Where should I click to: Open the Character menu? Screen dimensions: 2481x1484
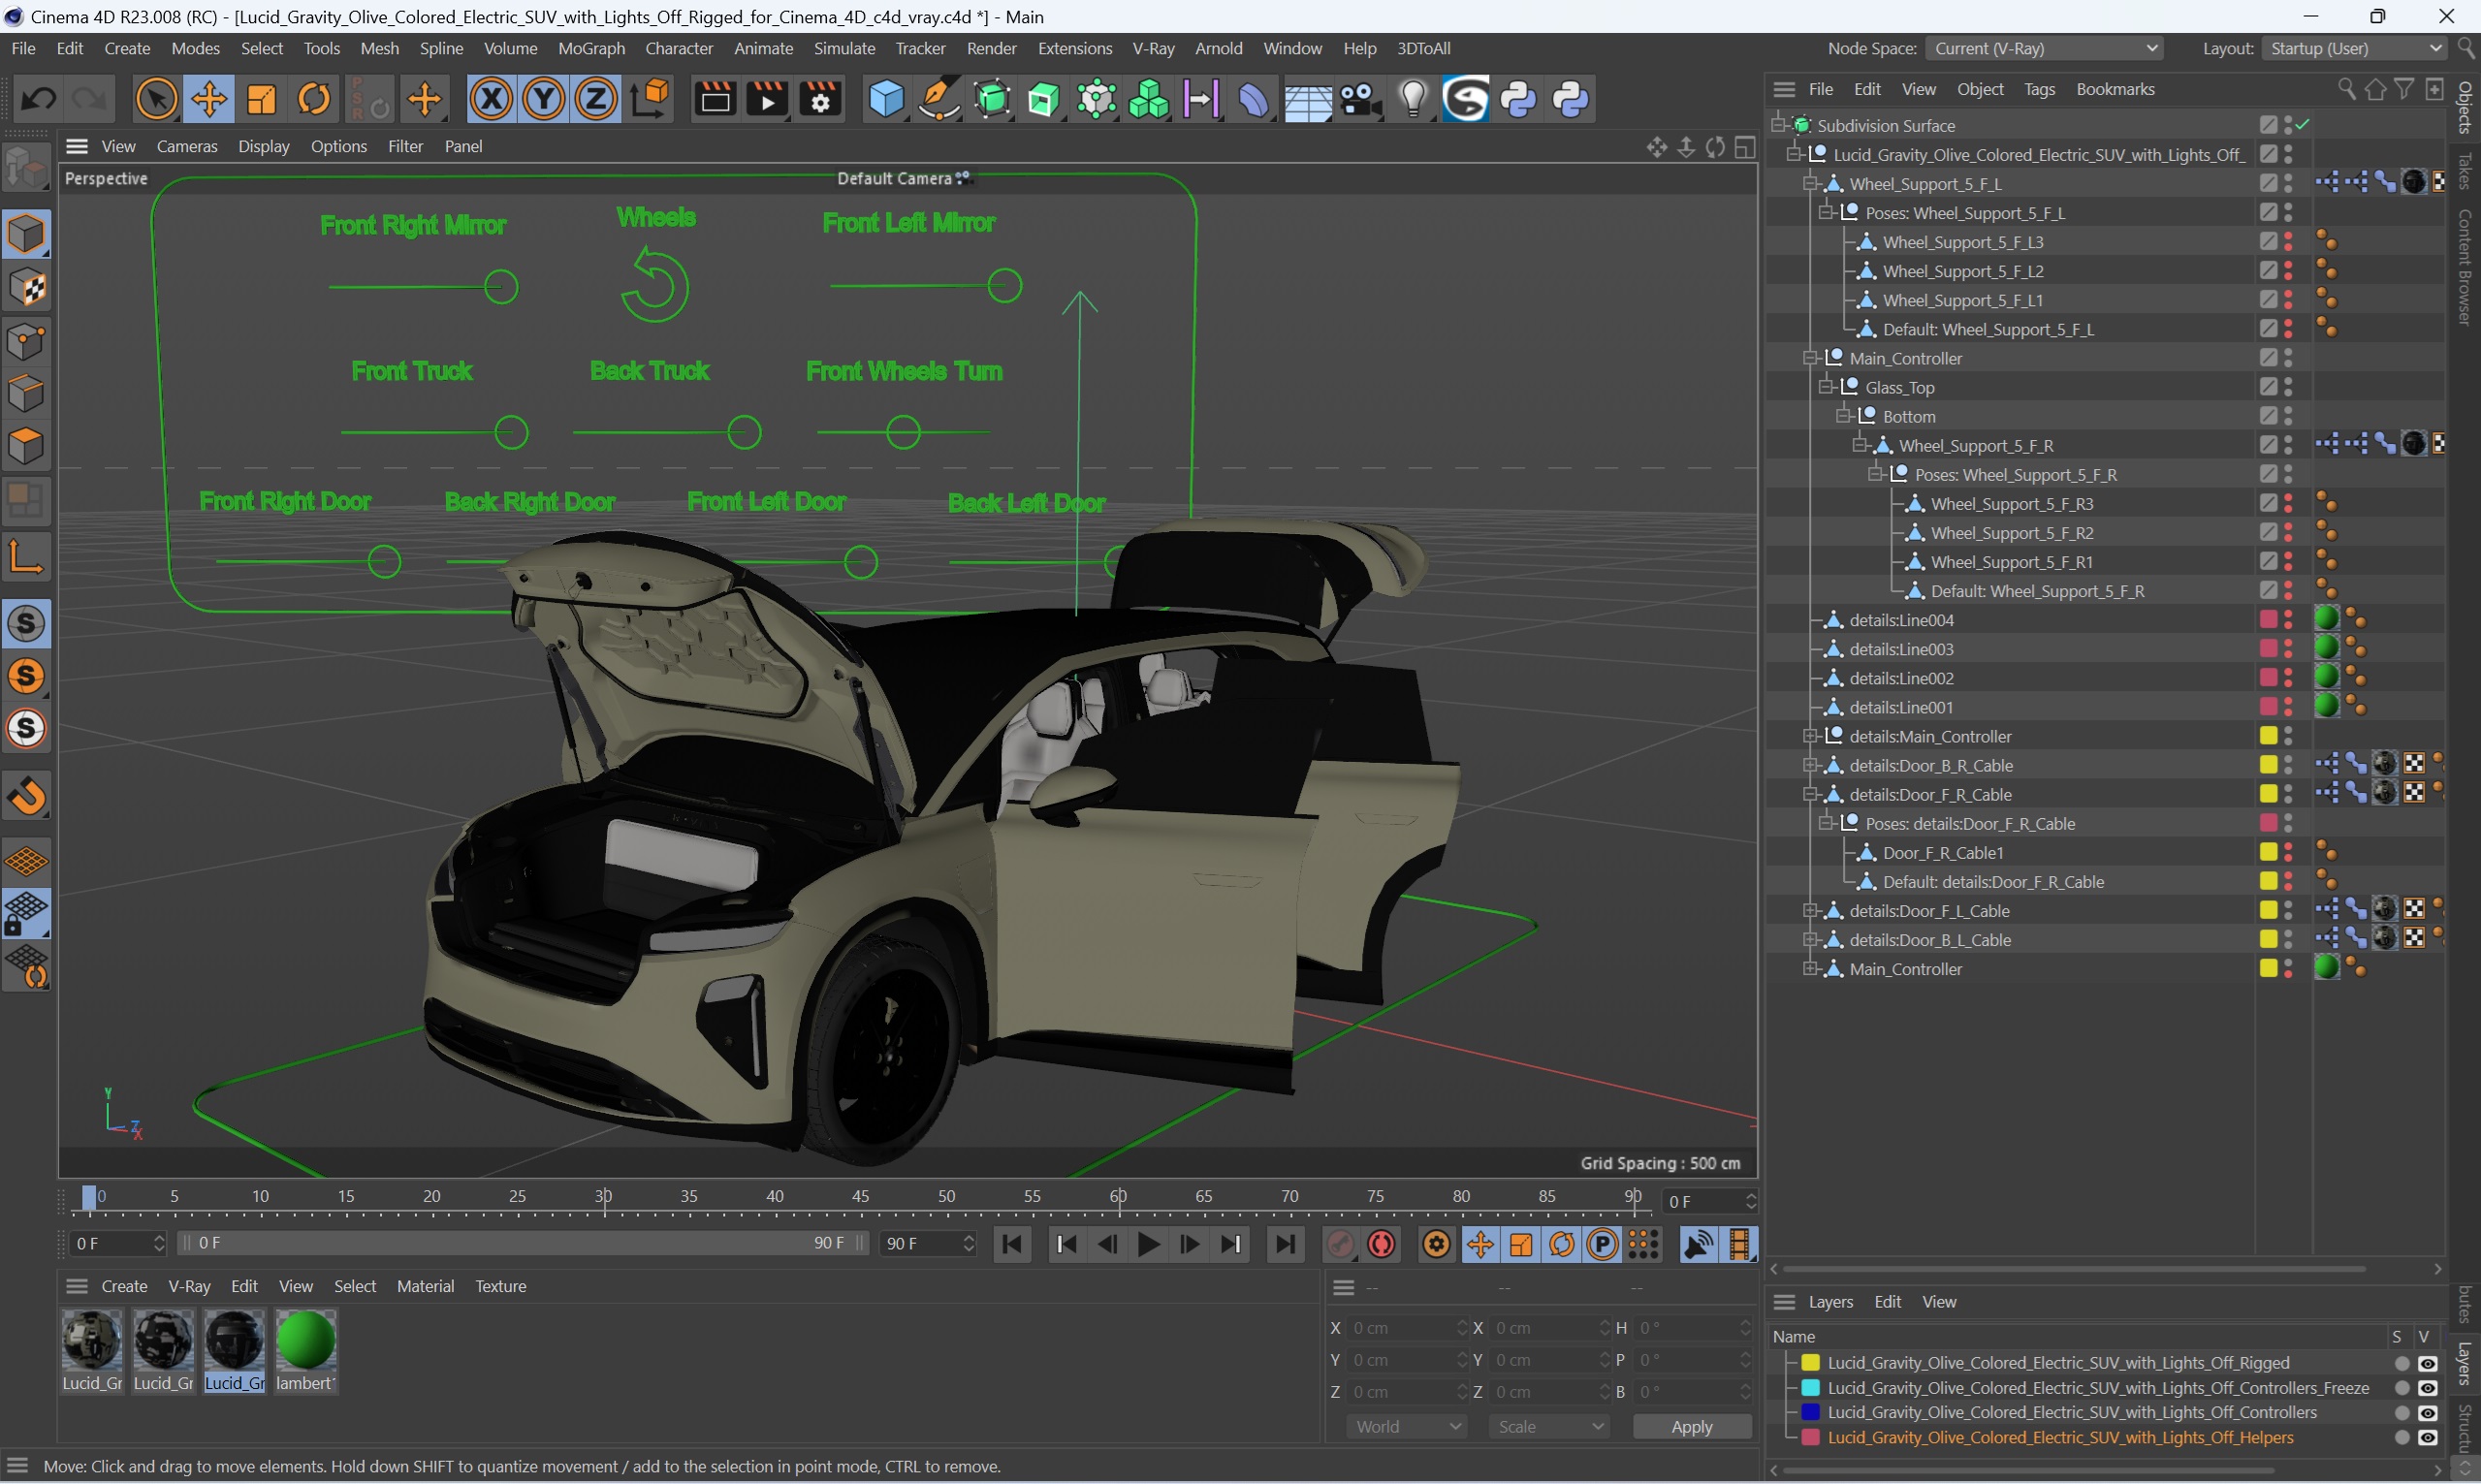679,48
